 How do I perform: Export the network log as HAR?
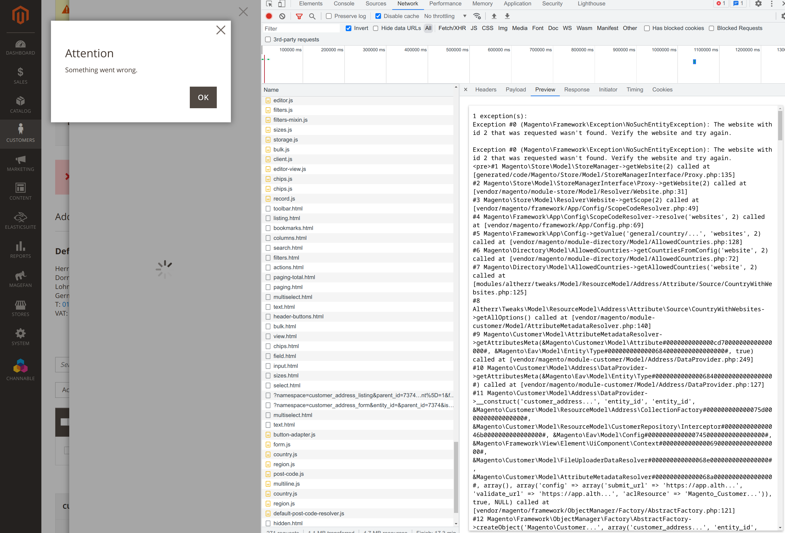click(x=507, y=16)
